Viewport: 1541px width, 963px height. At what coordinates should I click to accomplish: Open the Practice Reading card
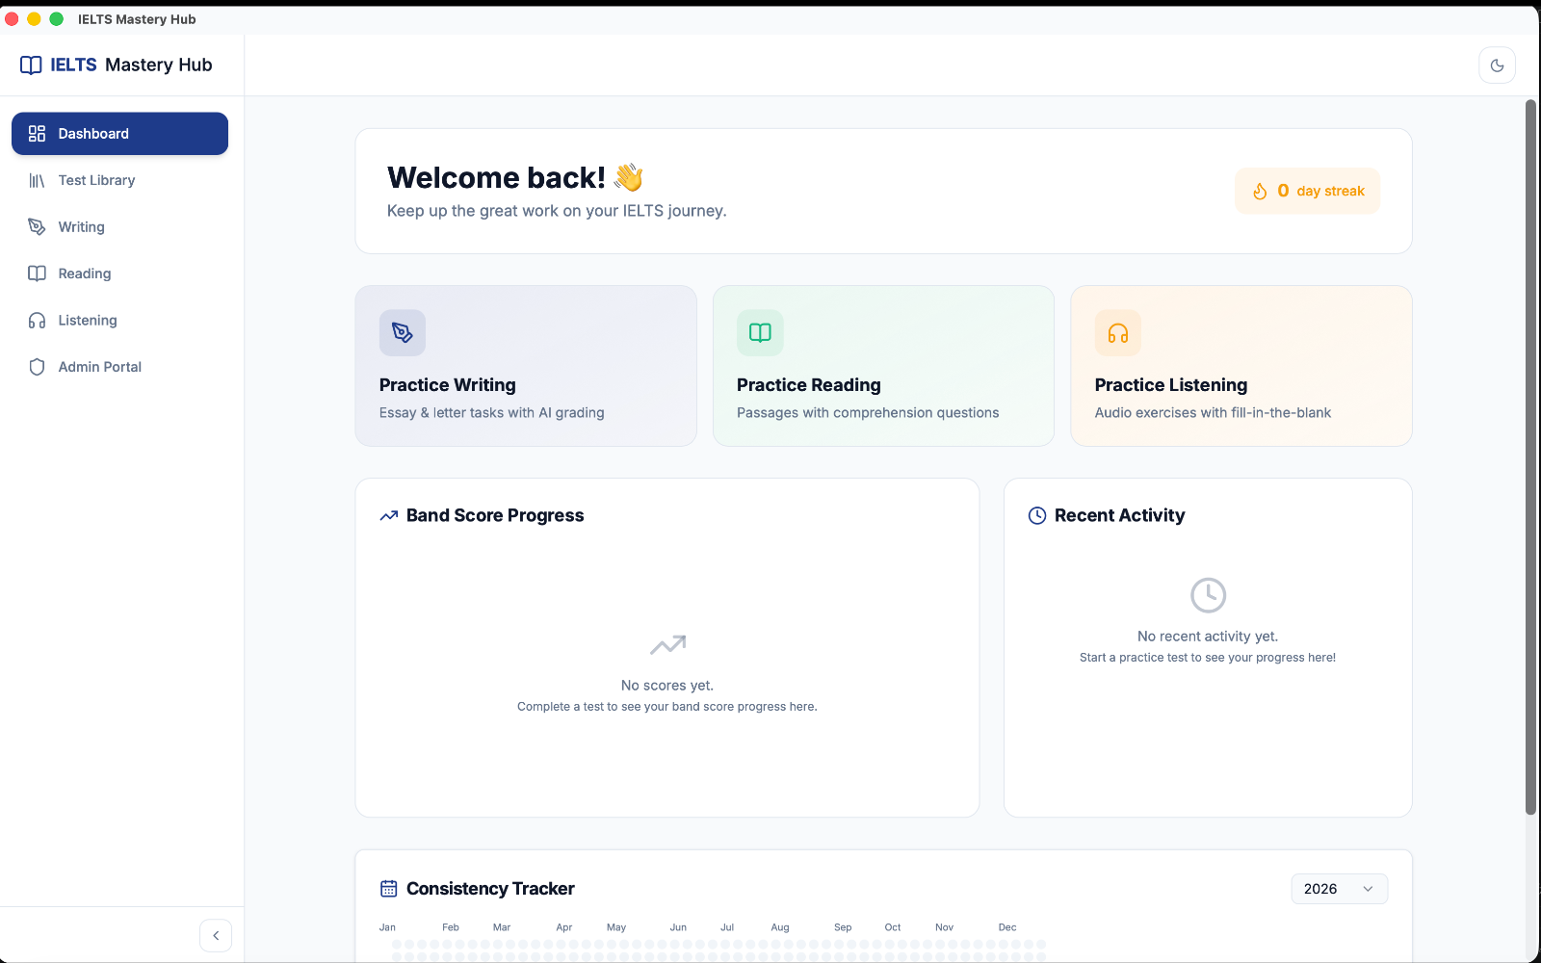point(883,366)
